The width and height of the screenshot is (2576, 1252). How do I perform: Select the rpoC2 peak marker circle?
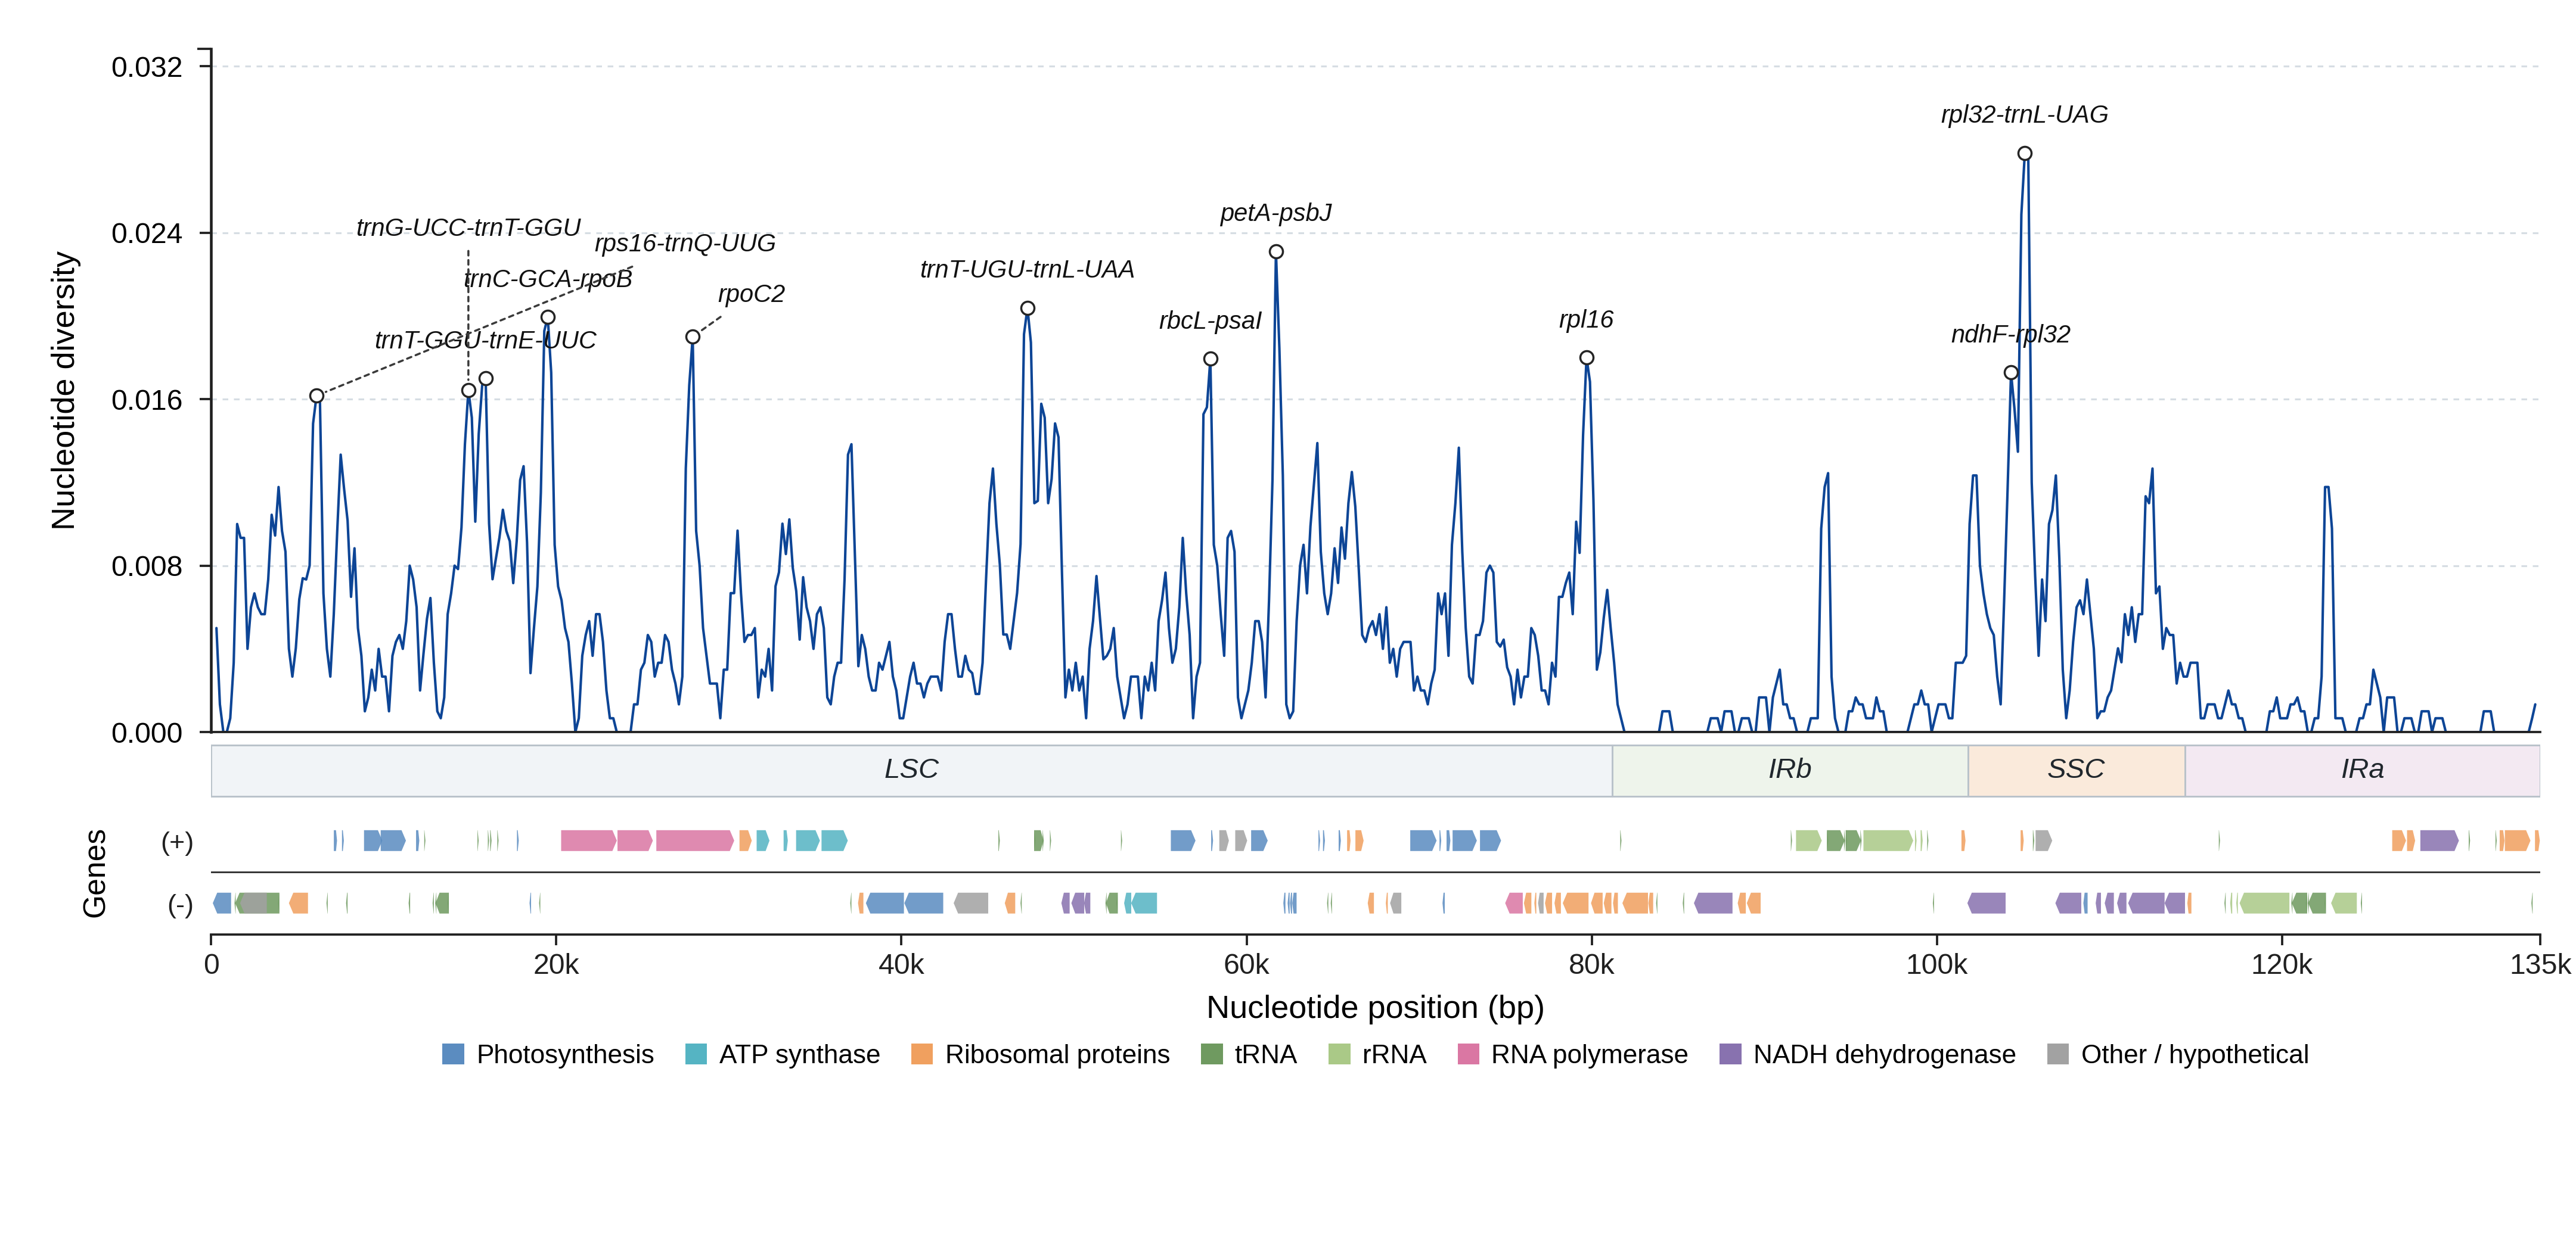click(x=693, y=337)
